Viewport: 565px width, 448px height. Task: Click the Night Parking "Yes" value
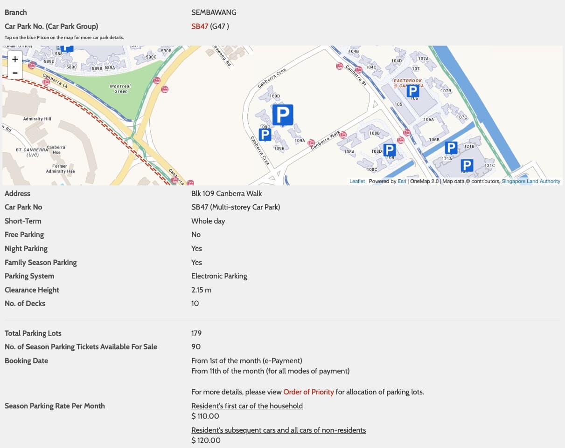[196, 248]
